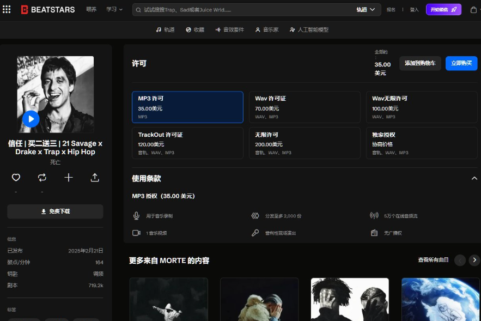Add track to playlist plus icon
The width and height of the screenshot is (481, 321).
(69, 177)
